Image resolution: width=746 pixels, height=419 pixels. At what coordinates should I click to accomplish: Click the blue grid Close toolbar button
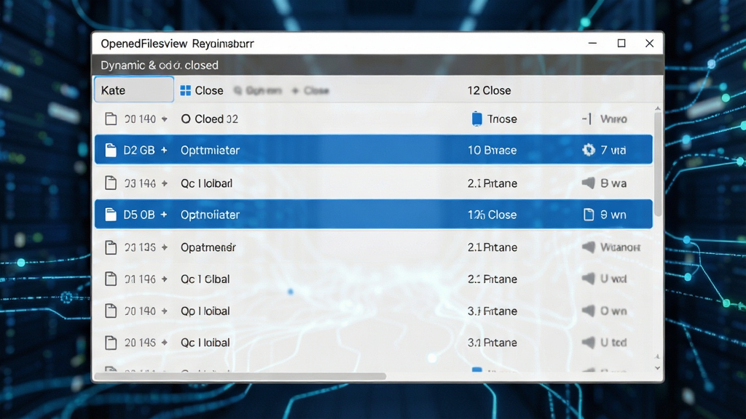coord(202,90)
